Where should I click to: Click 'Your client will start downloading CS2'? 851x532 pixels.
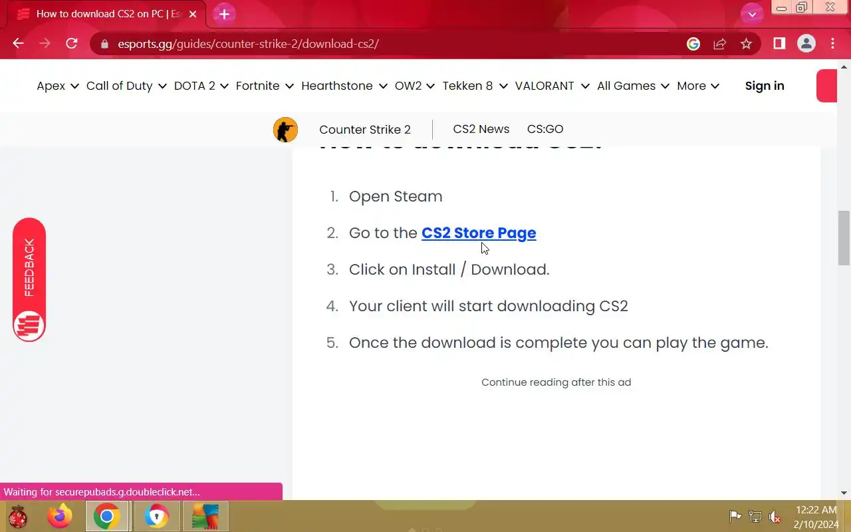point(489,306)
